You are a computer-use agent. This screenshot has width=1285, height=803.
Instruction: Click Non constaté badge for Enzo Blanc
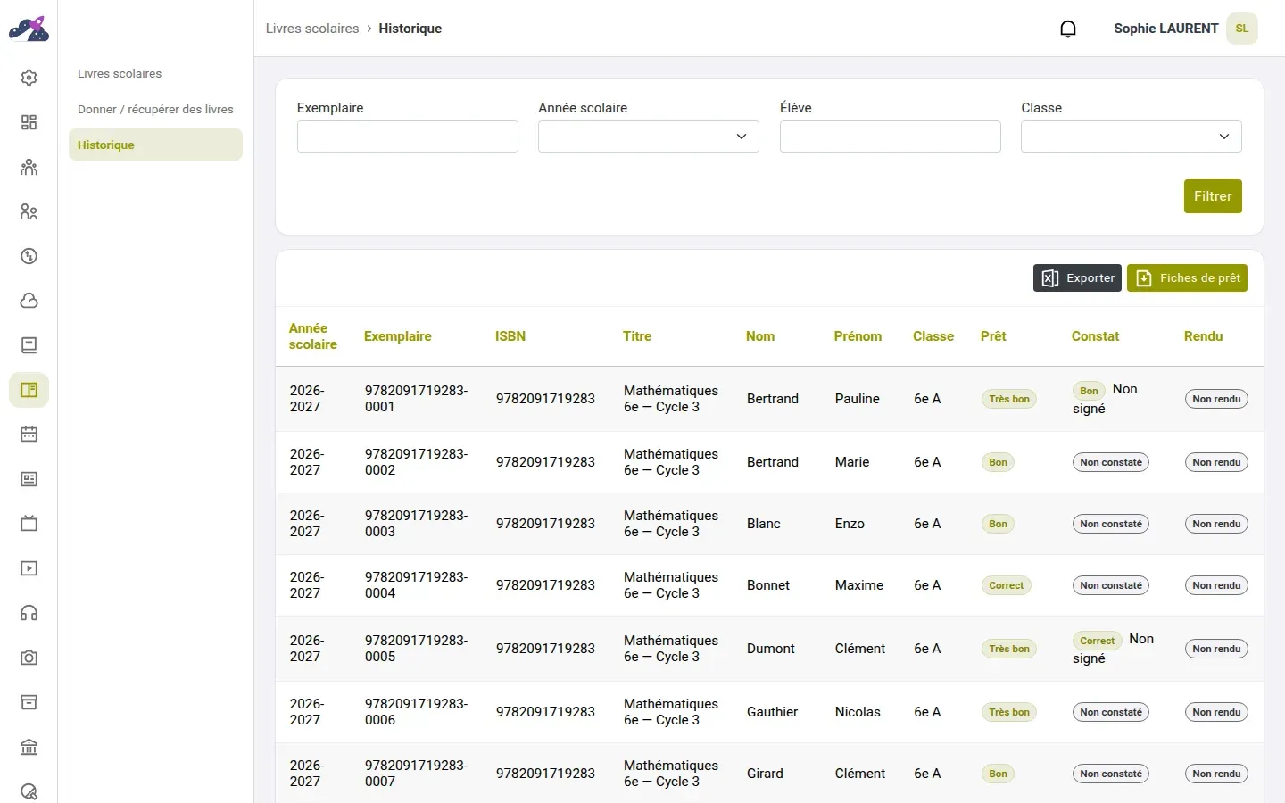[x=1111, y=524]
